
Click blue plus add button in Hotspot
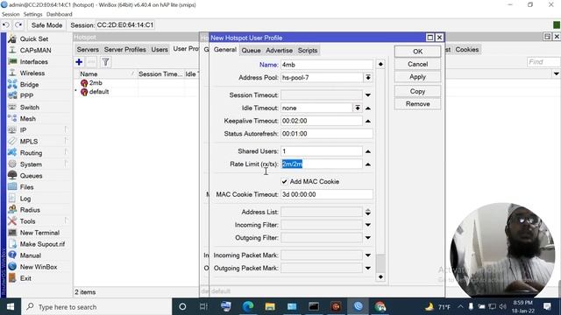79,62
